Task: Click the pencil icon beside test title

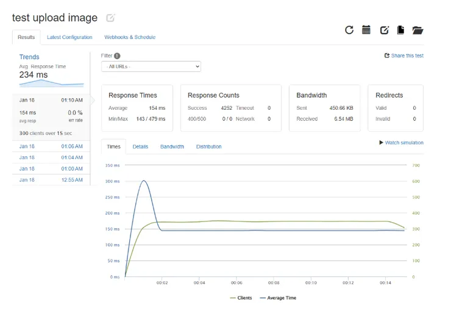Action: 110,18
